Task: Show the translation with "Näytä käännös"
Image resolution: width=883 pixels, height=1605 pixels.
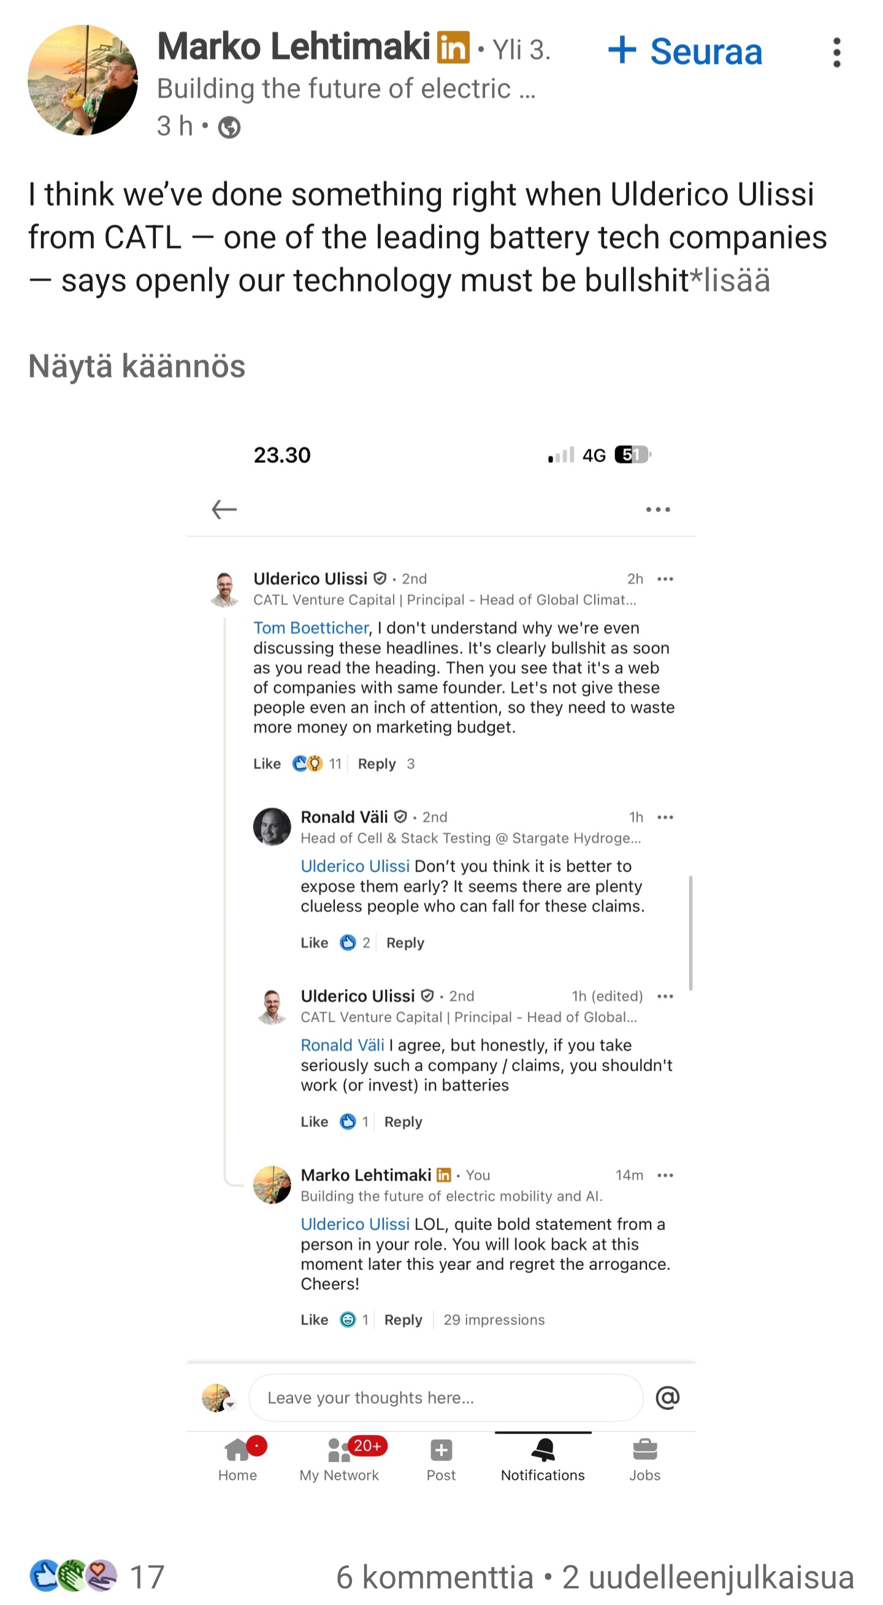Action: pyautogui.click(x=137, y=366)
